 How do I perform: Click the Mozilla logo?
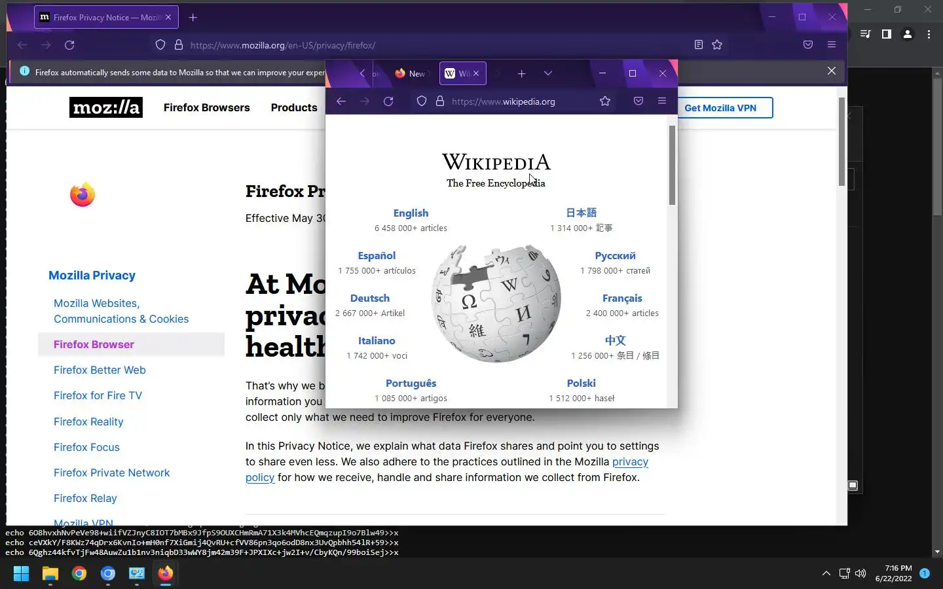click(106, 107)
